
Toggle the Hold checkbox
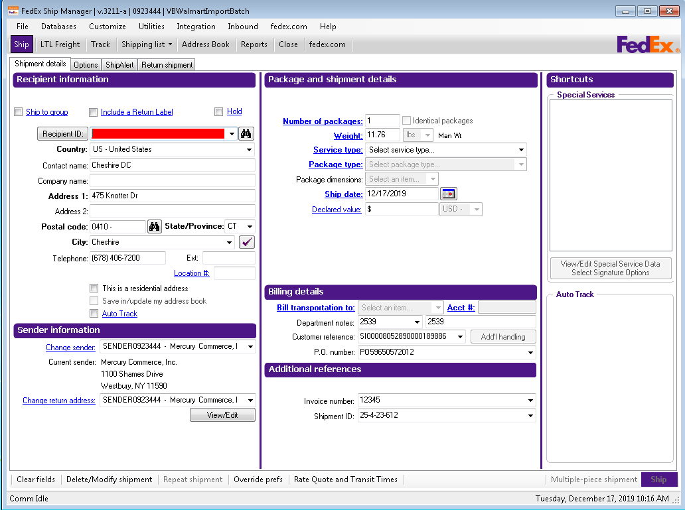219,112
